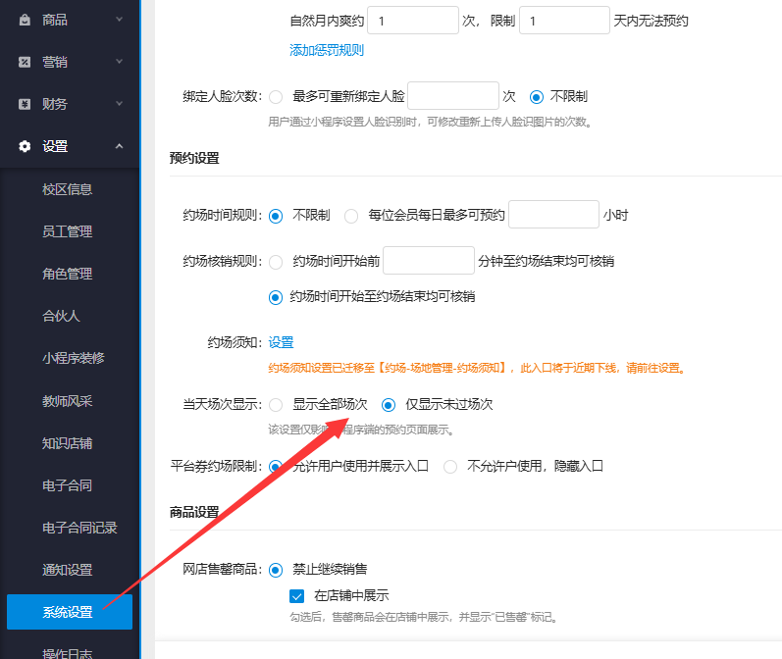782x659 pixels.
Task: Open 角色管理 in the sidebar
Action: tap(68, 274)
